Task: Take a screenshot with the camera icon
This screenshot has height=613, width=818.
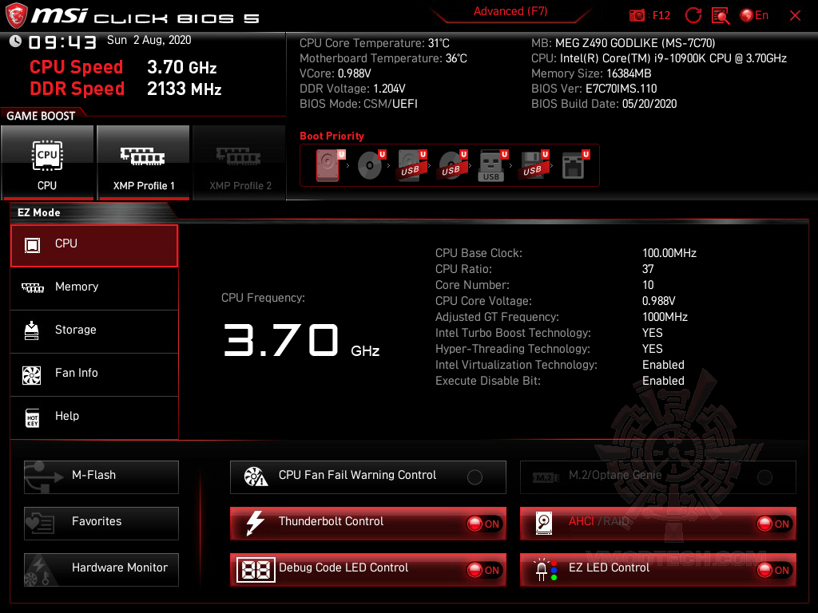Action: coord(637,15)
